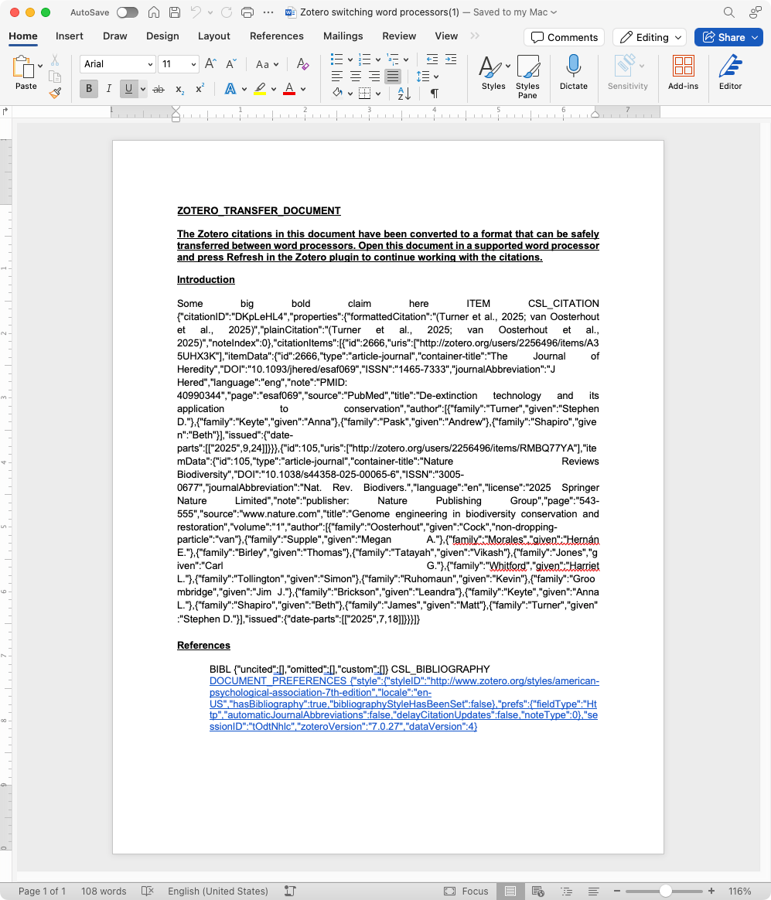The height and width of the screenshot is (900, 771).
Task: Open the Add-ins gallery
Action: point(683,73)
